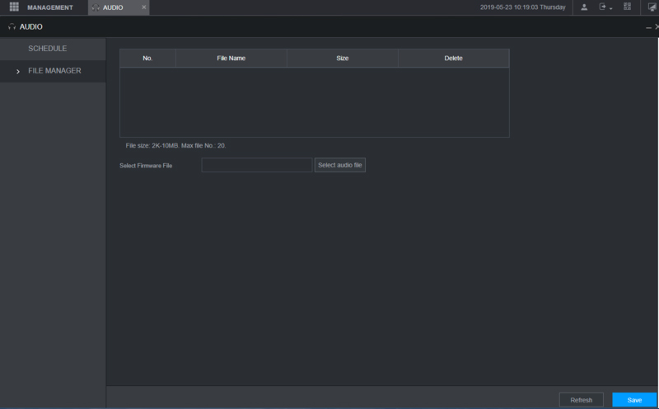Open the apps grid menu icon

14,7
